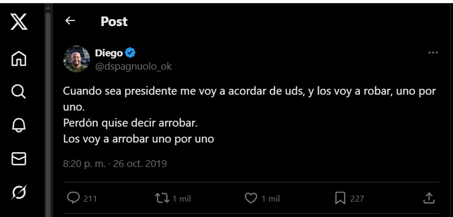
Task: Bookmark the post by Diego
Action: 340,198
